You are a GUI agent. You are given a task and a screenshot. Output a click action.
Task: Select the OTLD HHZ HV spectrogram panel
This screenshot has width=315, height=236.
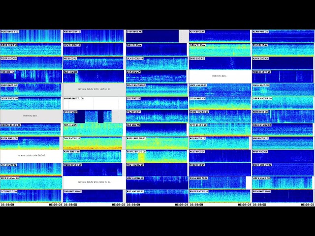click(x=220, y=103)
